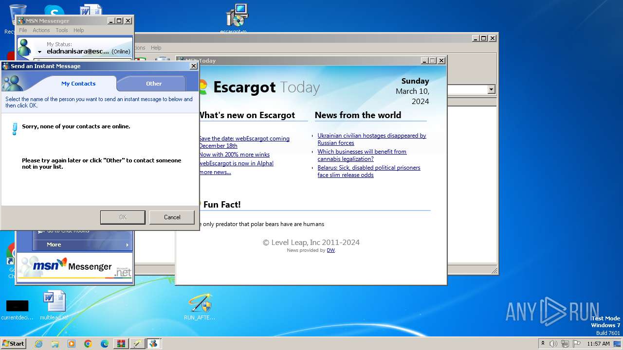Open the Start menu

(13, 344)
